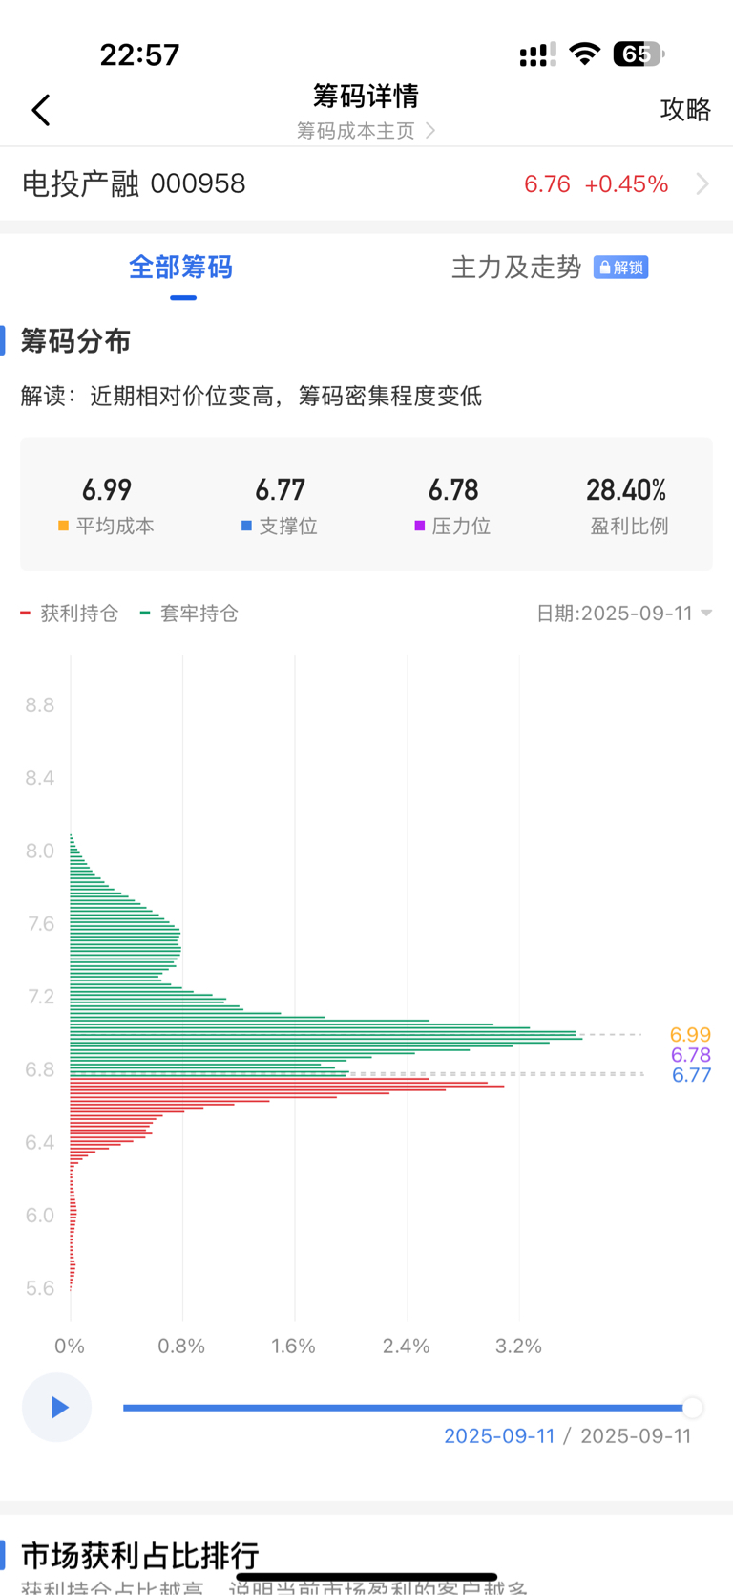The image size is (733, 1595).
Task: Tap the blue support level marker
Action: (x=246, y=526)
